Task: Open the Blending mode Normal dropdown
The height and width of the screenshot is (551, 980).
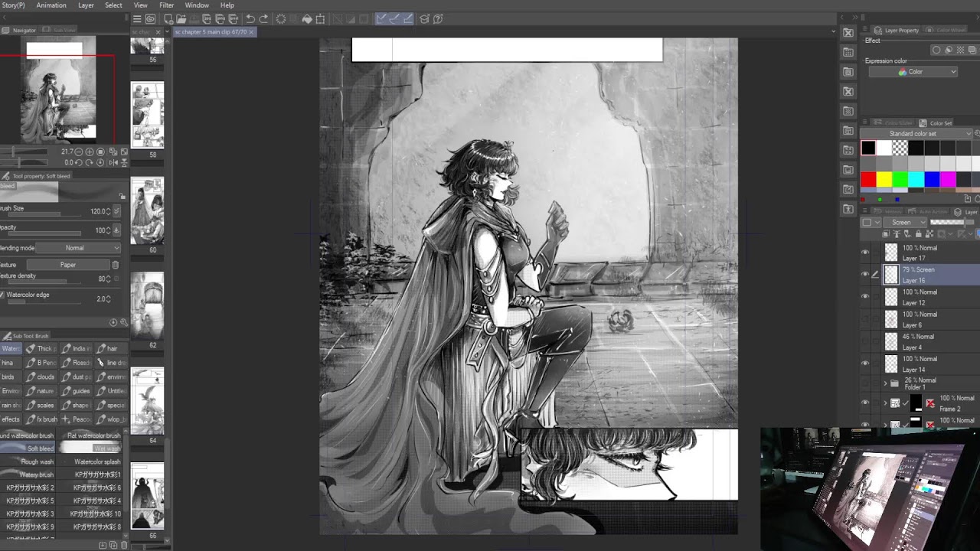Action: tap(79, 248)
